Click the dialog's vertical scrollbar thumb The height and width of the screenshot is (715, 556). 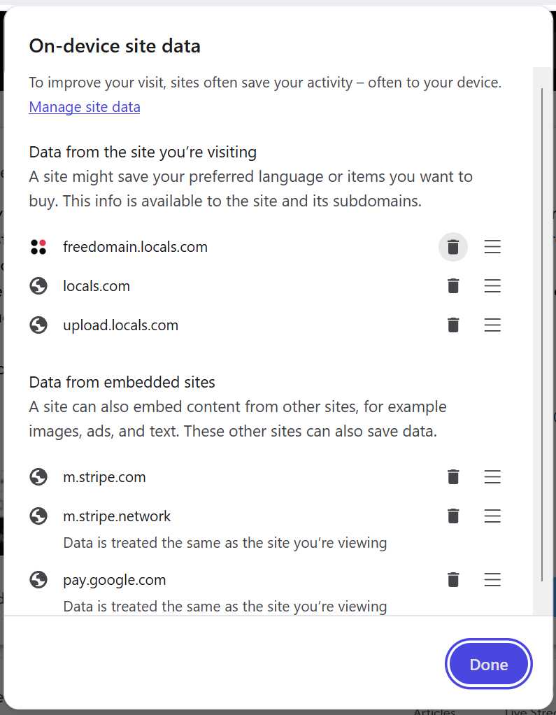tap(542, 335)
